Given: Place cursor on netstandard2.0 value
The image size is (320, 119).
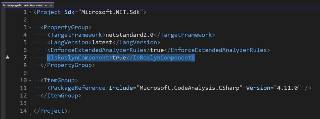Looking at the screenshot, I should [x=129, y=35].
